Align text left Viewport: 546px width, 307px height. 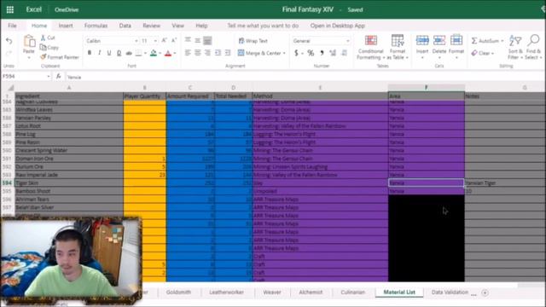[x=188, y=53]
